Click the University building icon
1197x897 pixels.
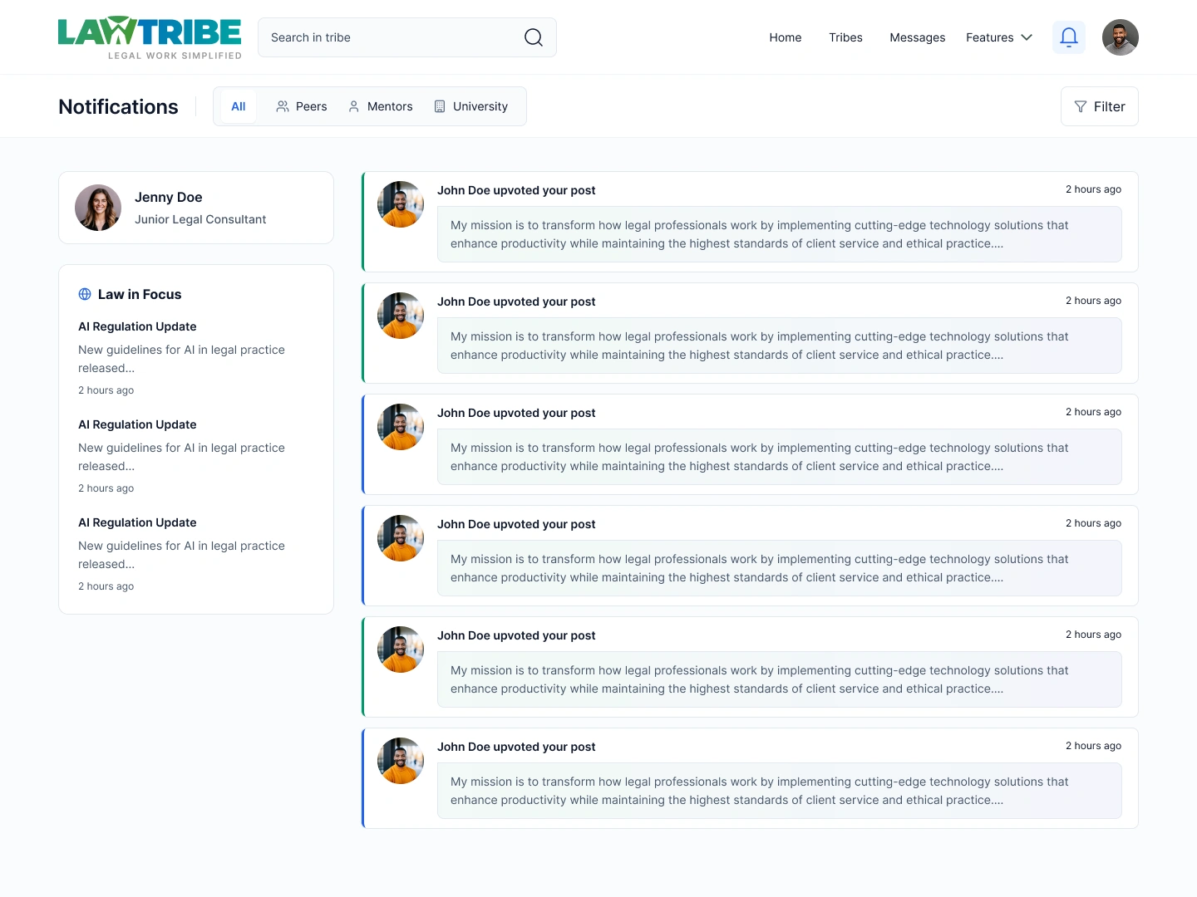(440, 106)
